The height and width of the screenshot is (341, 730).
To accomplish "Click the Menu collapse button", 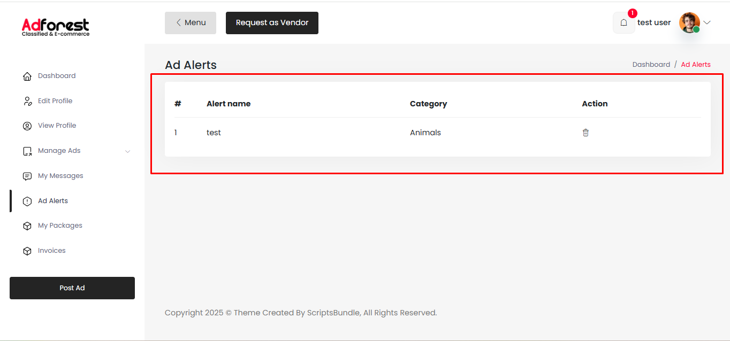I will click(x=191, y=23).
